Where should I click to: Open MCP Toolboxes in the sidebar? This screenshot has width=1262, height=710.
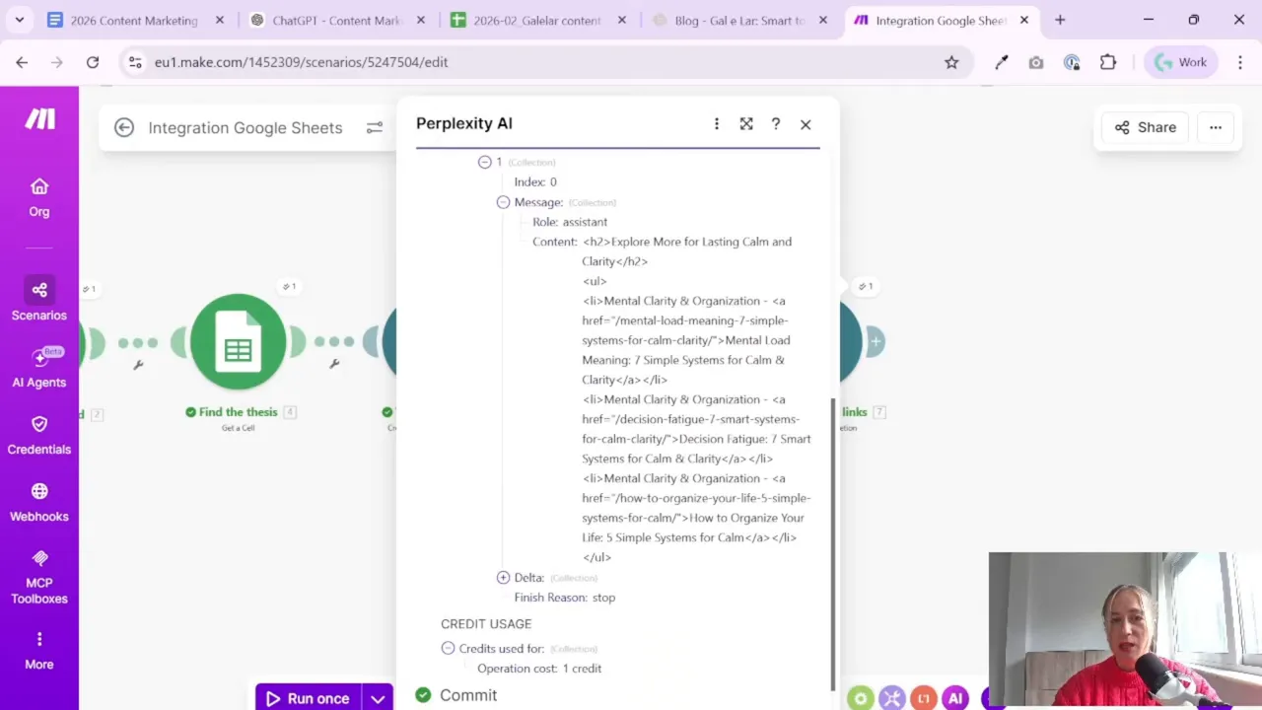39,577
